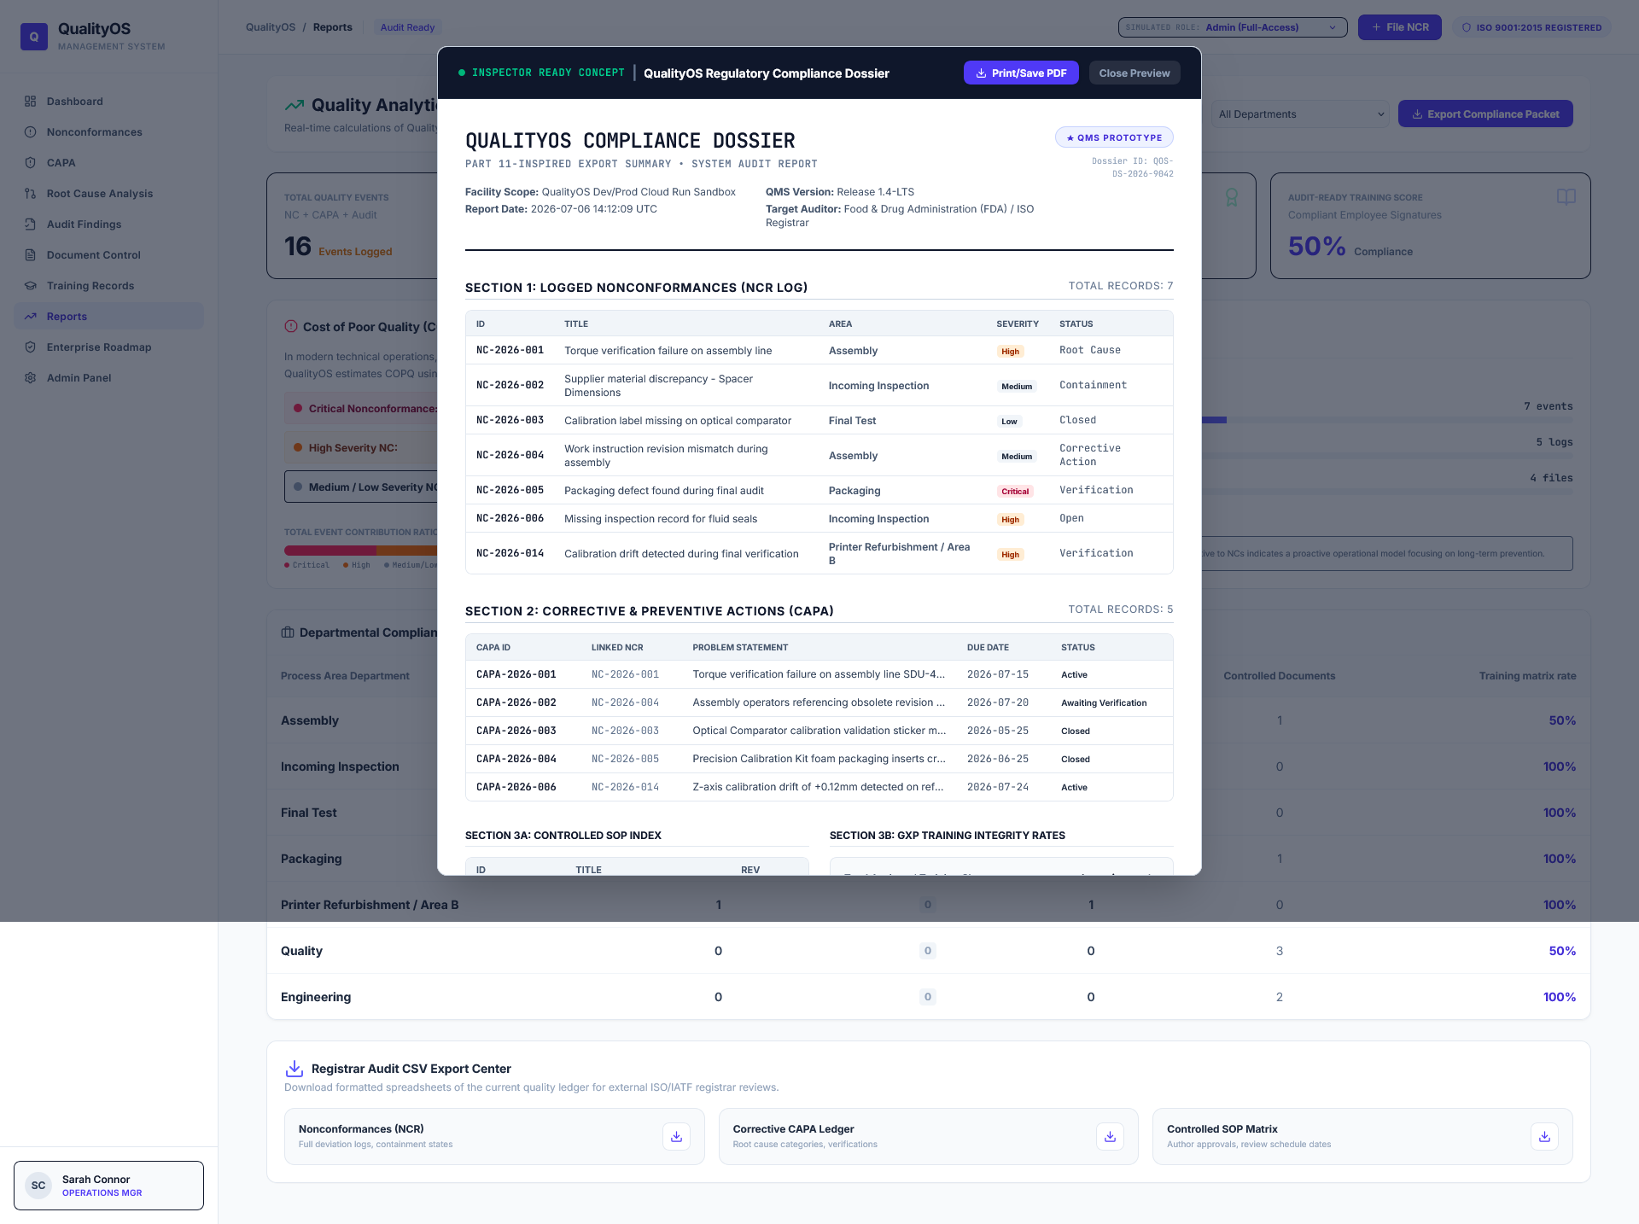Screen dimensions: 1639x1224
Task: Click the SC avatar
Action: click(38, 1186)
